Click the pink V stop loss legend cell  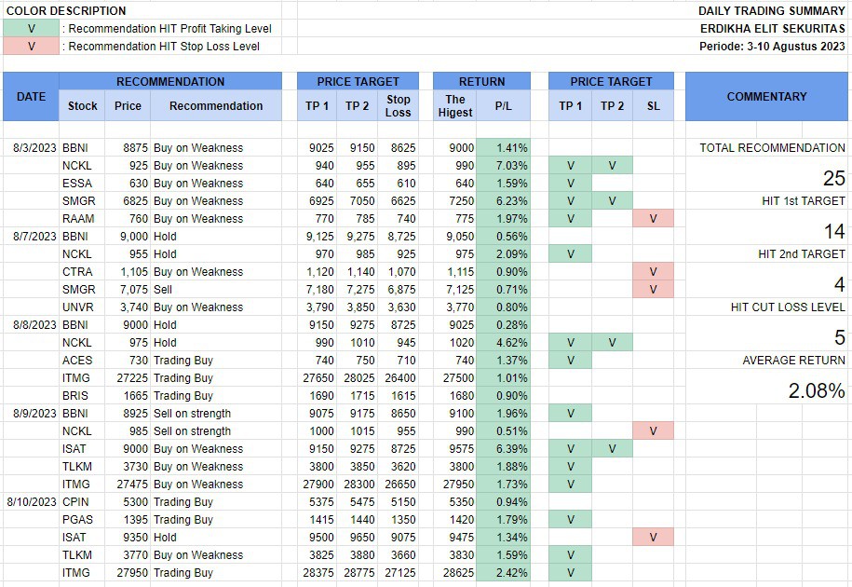pos(31,47)
